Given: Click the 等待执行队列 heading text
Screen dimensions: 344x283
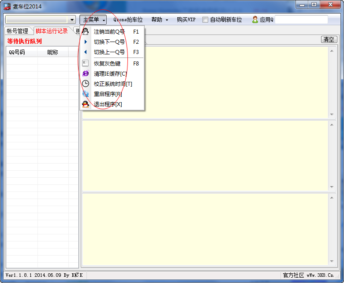Looking at the screenshot, I should click(x=24, y=41).
